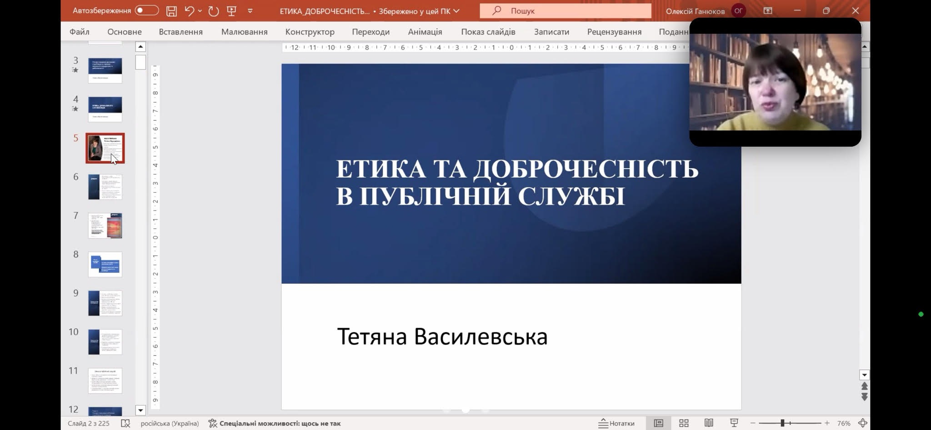Toggle the Нотатки notes pane
The image size is (931, 430).
pyautogui.click(x=616, y=423)
